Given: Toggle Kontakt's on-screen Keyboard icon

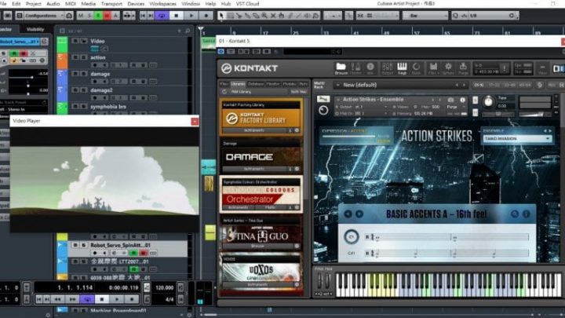Looking at the screenshot, I should pyautogui.click(x=403, y=68).
